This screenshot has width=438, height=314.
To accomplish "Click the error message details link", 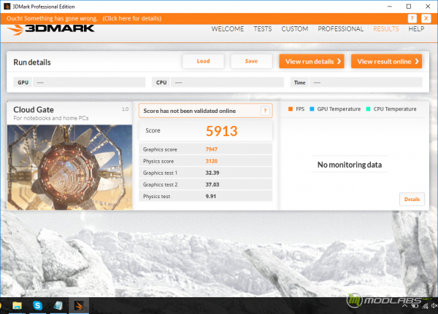I will click(x=132, y=18).
